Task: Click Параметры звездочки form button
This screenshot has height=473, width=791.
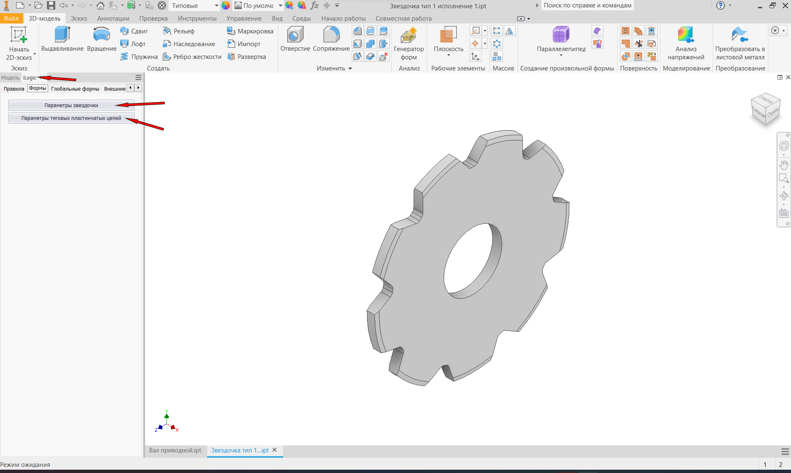Action: click(71, 105)
